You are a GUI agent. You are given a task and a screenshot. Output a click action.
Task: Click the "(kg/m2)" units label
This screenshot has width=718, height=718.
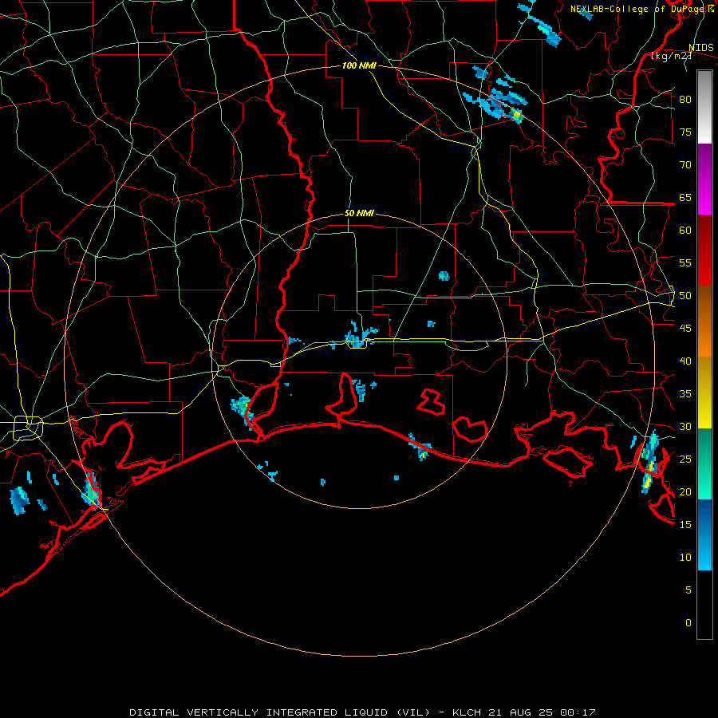(671, 56)
